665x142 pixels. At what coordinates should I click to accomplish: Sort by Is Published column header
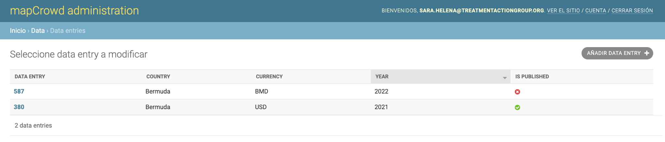532,77
